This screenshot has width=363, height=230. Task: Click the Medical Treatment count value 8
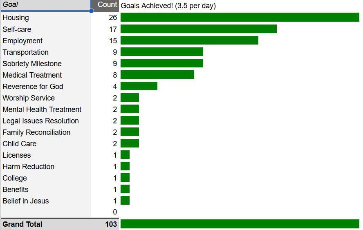point(115,75)
